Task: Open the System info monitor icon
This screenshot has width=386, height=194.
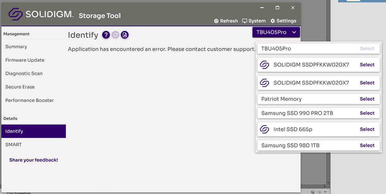Action: [244, 21]
